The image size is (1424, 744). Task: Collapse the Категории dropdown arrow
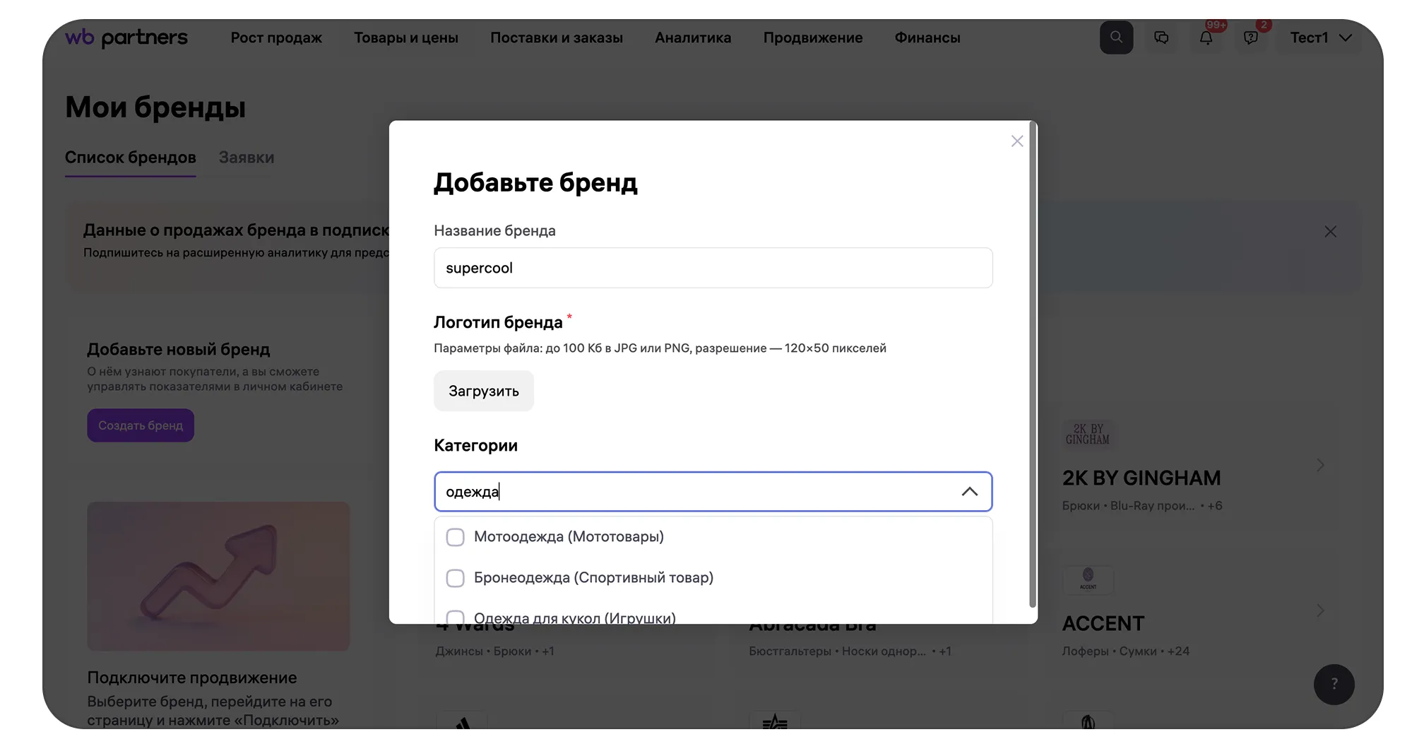[x=970, y=492]
